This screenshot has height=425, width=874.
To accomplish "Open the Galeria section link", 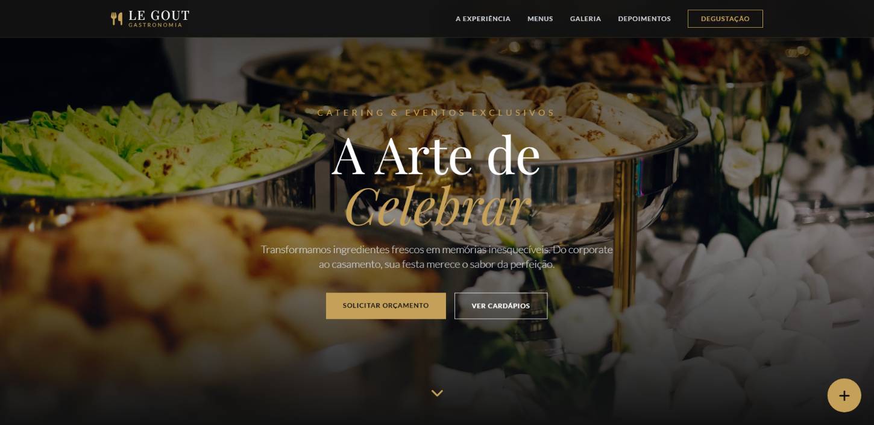I will pyautogui.click(x=585, y=19).
